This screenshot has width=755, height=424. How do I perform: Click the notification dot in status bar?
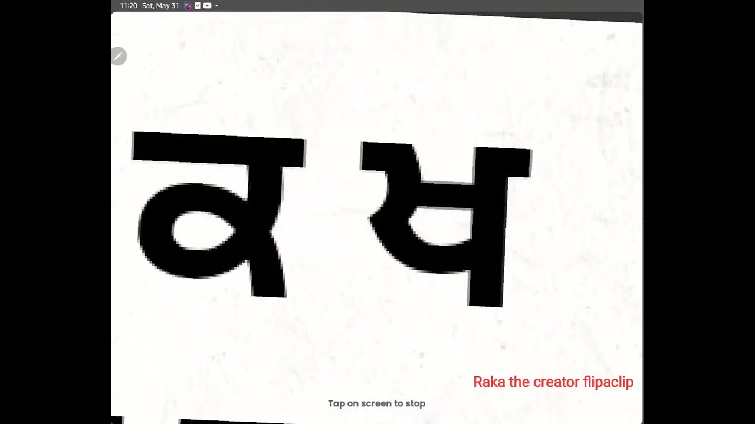click(x=216, y=6)
